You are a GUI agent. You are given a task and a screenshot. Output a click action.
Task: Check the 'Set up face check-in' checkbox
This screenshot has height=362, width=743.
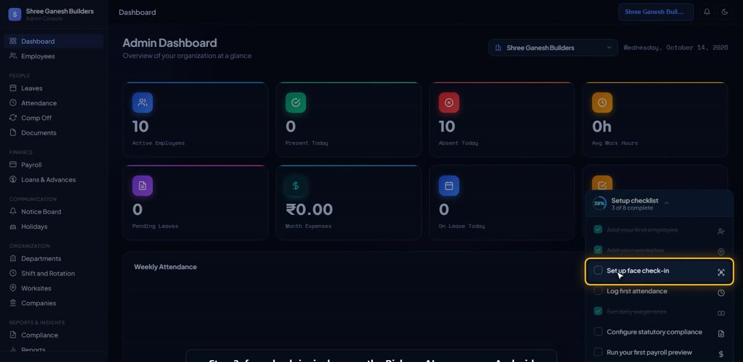pos(598,270)
